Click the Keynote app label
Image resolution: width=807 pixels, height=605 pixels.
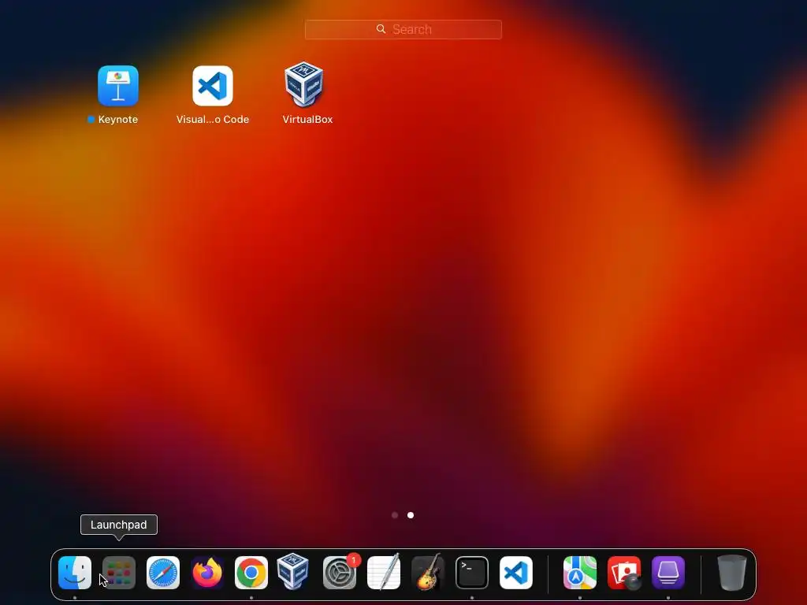tap(118, 120)
